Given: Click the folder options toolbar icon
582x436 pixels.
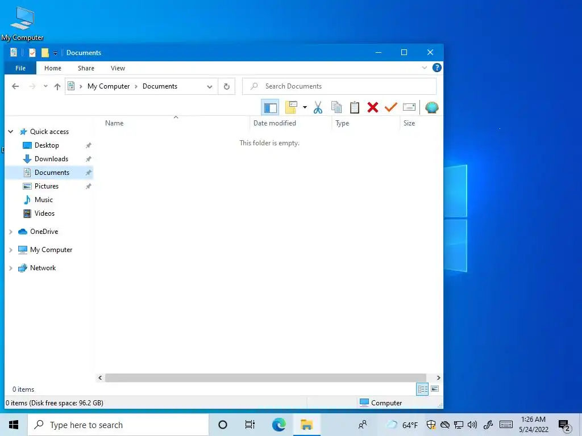Looking at the screenshot, I should (291, 107).
